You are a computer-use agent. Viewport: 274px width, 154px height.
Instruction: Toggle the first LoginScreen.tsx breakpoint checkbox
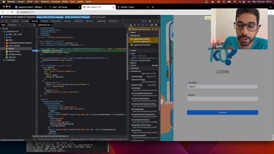pyautogui.click(x=131, y=39)
